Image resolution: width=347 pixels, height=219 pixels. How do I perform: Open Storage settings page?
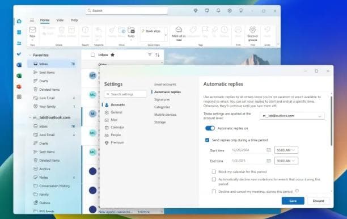160,122
